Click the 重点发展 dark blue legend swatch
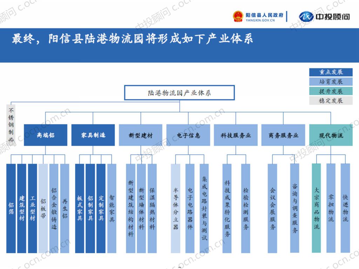The width and height of the screenshot is (359, 269). point(331,72)
